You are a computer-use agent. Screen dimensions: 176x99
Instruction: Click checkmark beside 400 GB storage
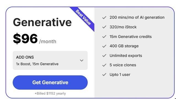104,46
